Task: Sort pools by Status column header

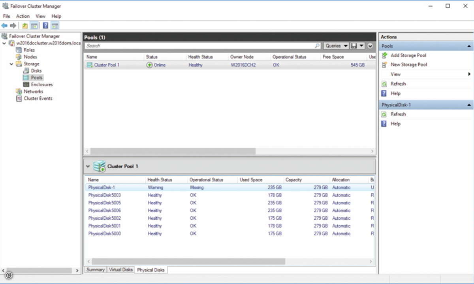Action: pos(165,57)
